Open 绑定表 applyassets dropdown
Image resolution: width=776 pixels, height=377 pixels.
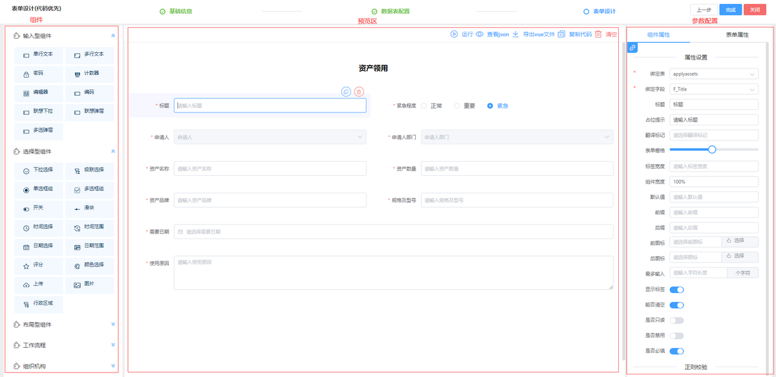click(x=714, y=74)
